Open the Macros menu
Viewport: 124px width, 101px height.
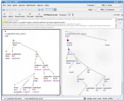click(40, 5)
